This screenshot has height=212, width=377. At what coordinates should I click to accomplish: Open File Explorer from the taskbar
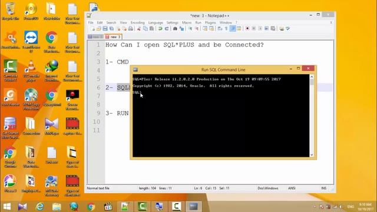tap(57, 207)
